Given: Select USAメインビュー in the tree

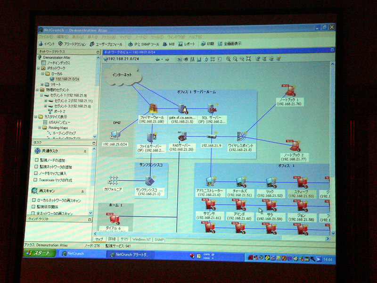Looking at the screenshot, I should (x=59, y=122).
